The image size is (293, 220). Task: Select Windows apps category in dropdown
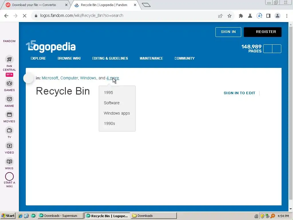(x=117, y=113)
